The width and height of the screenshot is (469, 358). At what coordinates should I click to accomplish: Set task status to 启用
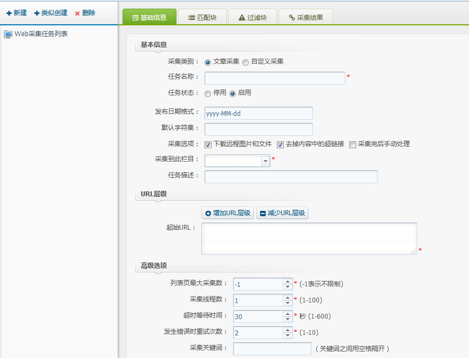233,94
